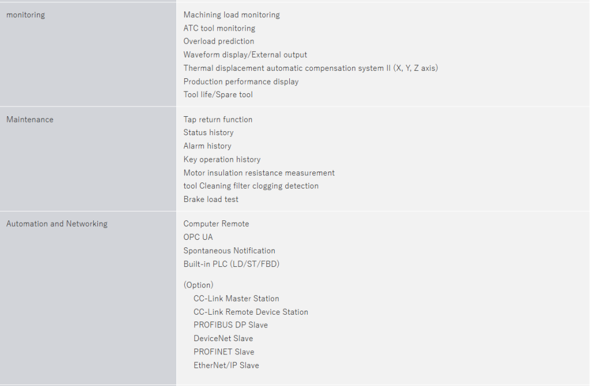
Task: Click 'Key operation history' line
Action: (x=222, y=159)
